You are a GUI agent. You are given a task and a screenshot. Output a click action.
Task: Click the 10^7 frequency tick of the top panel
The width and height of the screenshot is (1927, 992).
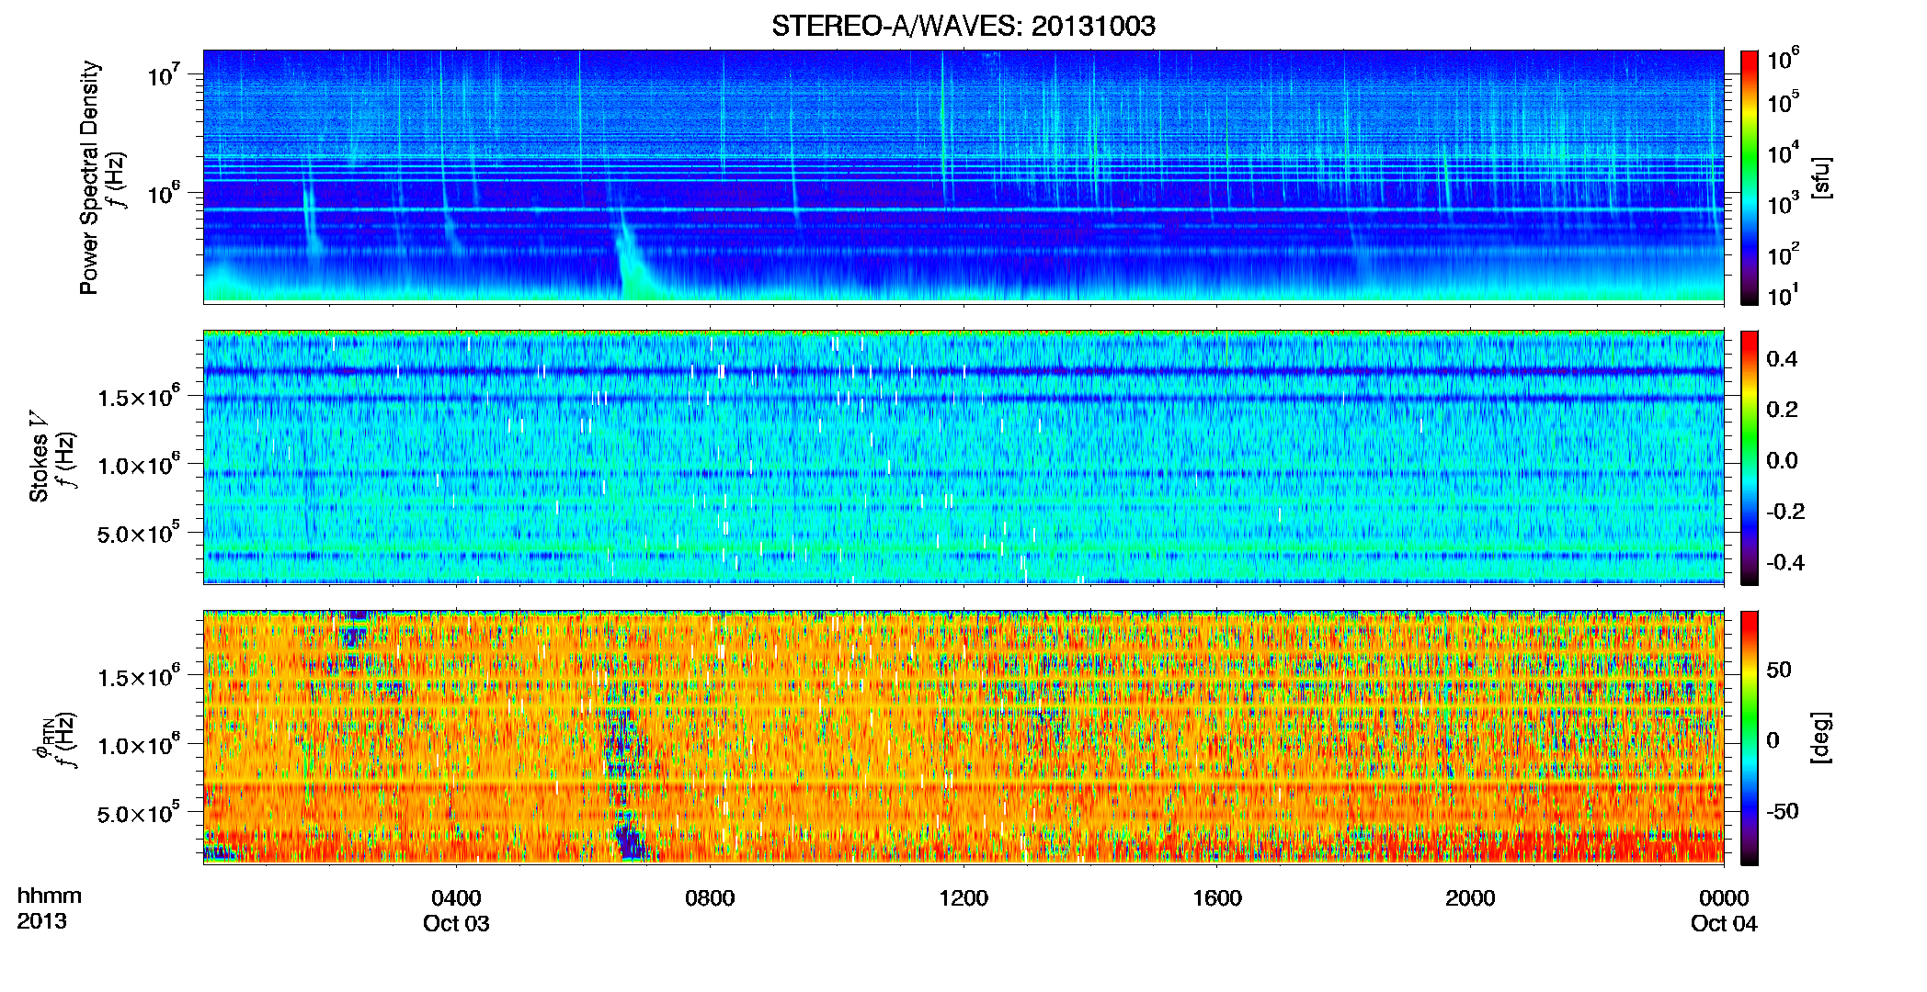click(x=162, y=73)
